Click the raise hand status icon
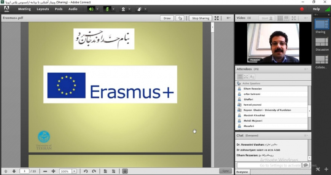Viewport: 331px width, 175px height. pyautogui.click(x=139, y=9)
